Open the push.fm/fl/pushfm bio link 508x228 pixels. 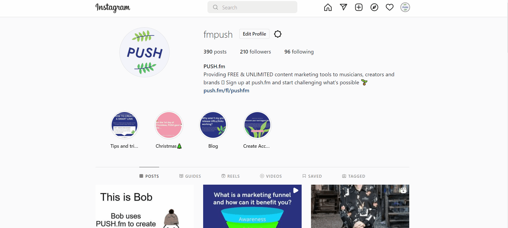(226, 90)
